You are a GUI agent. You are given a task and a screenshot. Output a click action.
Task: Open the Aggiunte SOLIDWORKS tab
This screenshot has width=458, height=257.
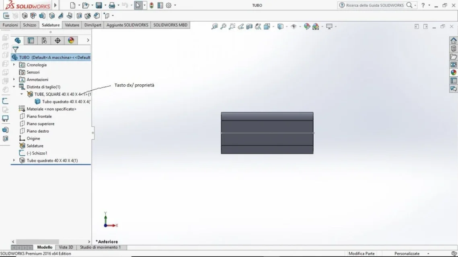click(x=127, y=25)
